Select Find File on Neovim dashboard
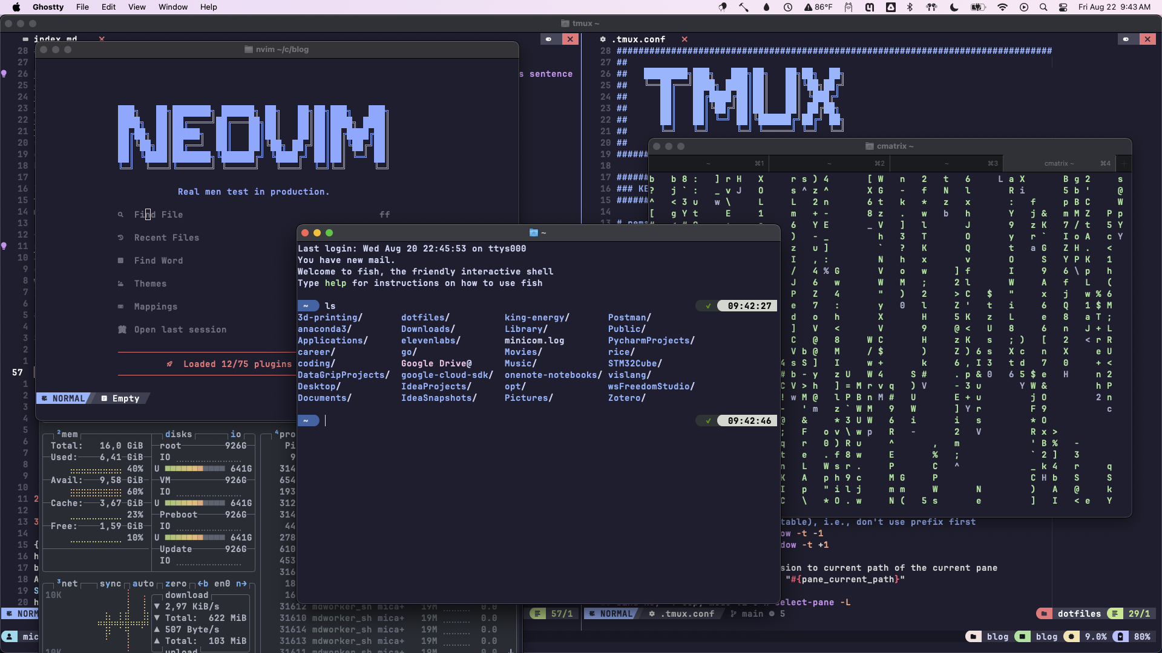Screen dimensions: 1162x653 159,215
